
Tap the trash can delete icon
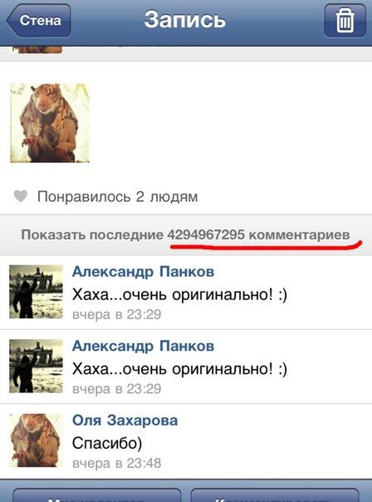(345, 21)
